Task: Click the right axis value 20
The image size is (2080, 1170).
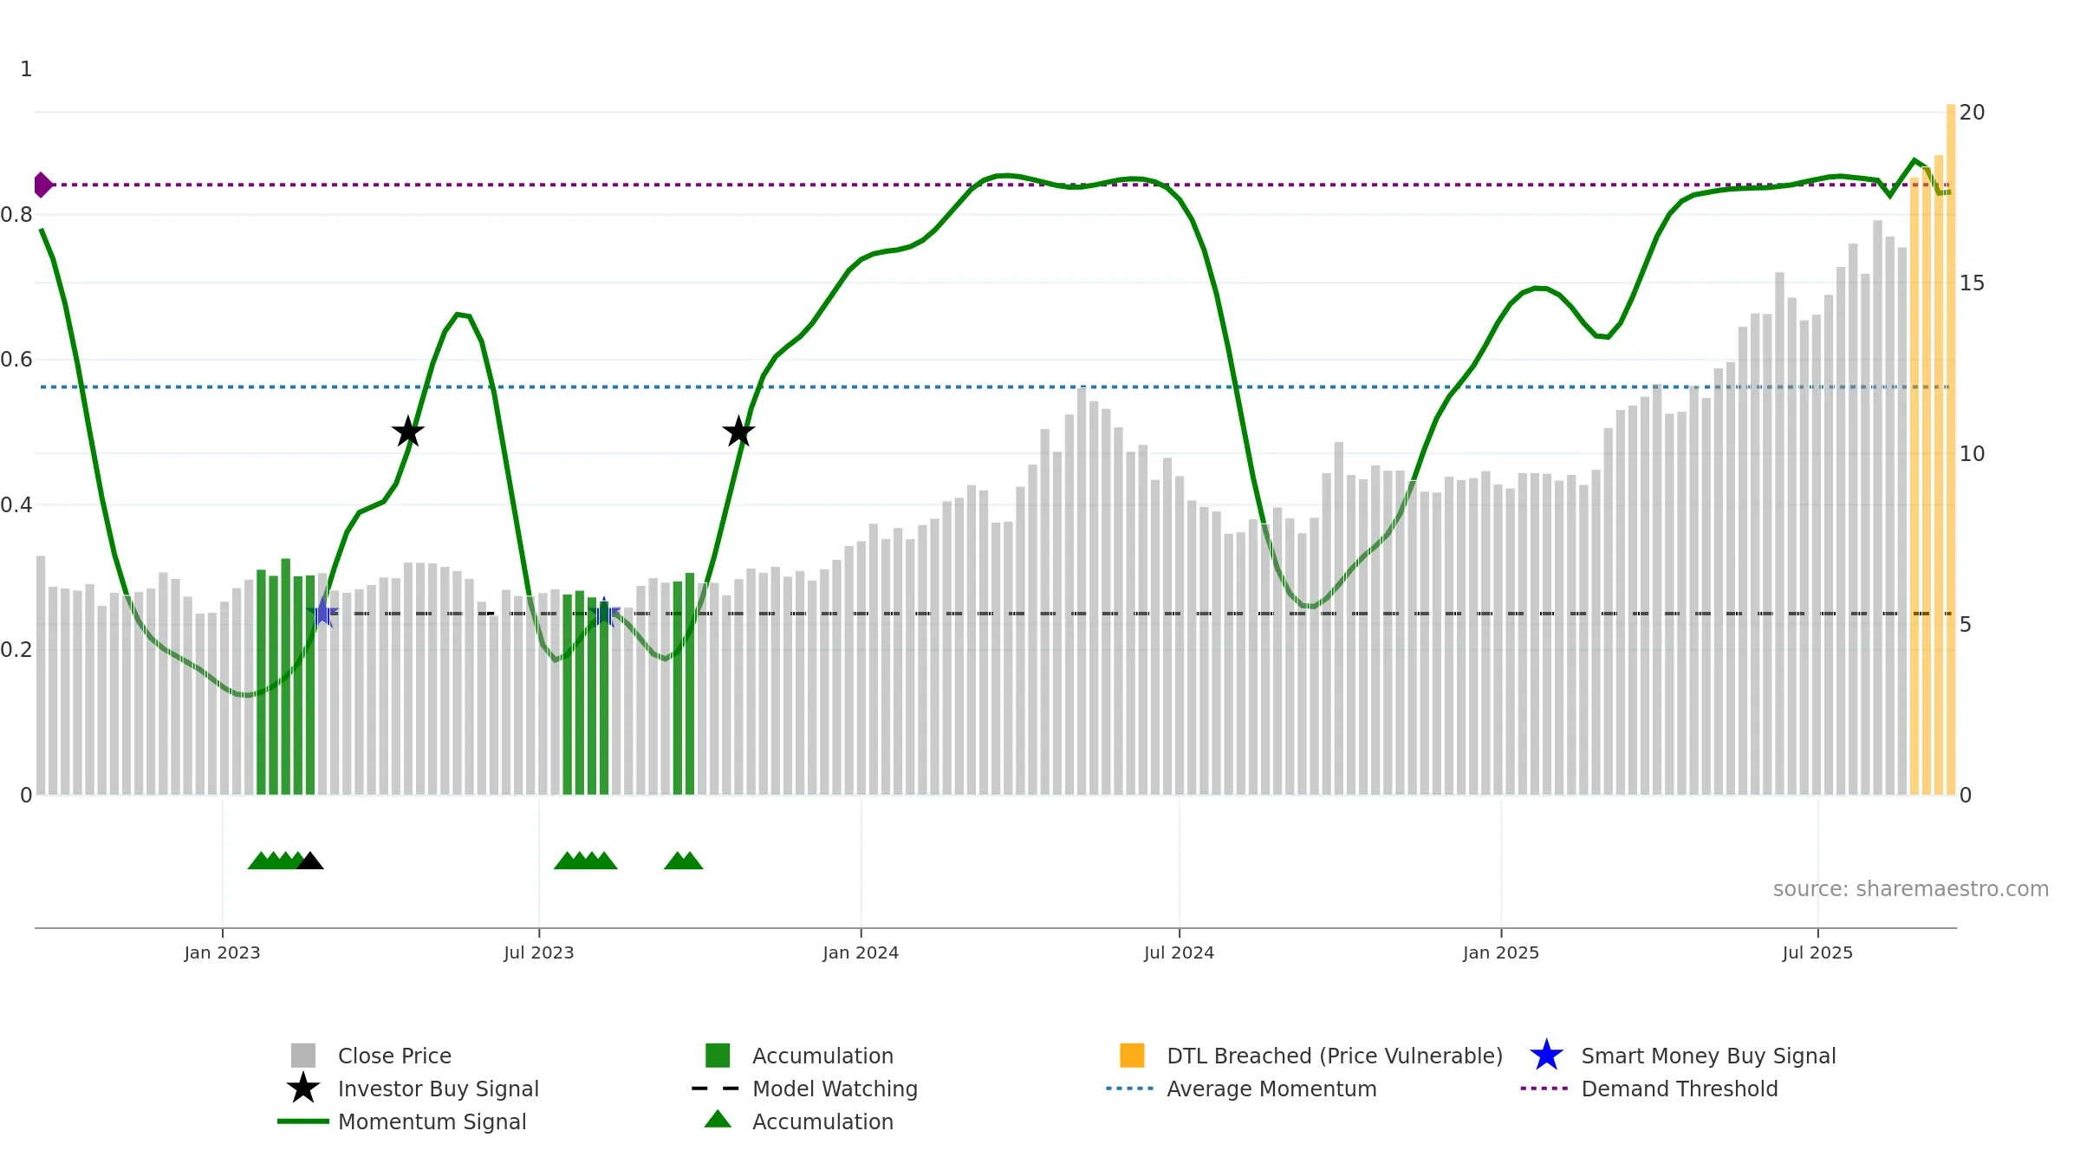Action: [x=1972, y=113]
